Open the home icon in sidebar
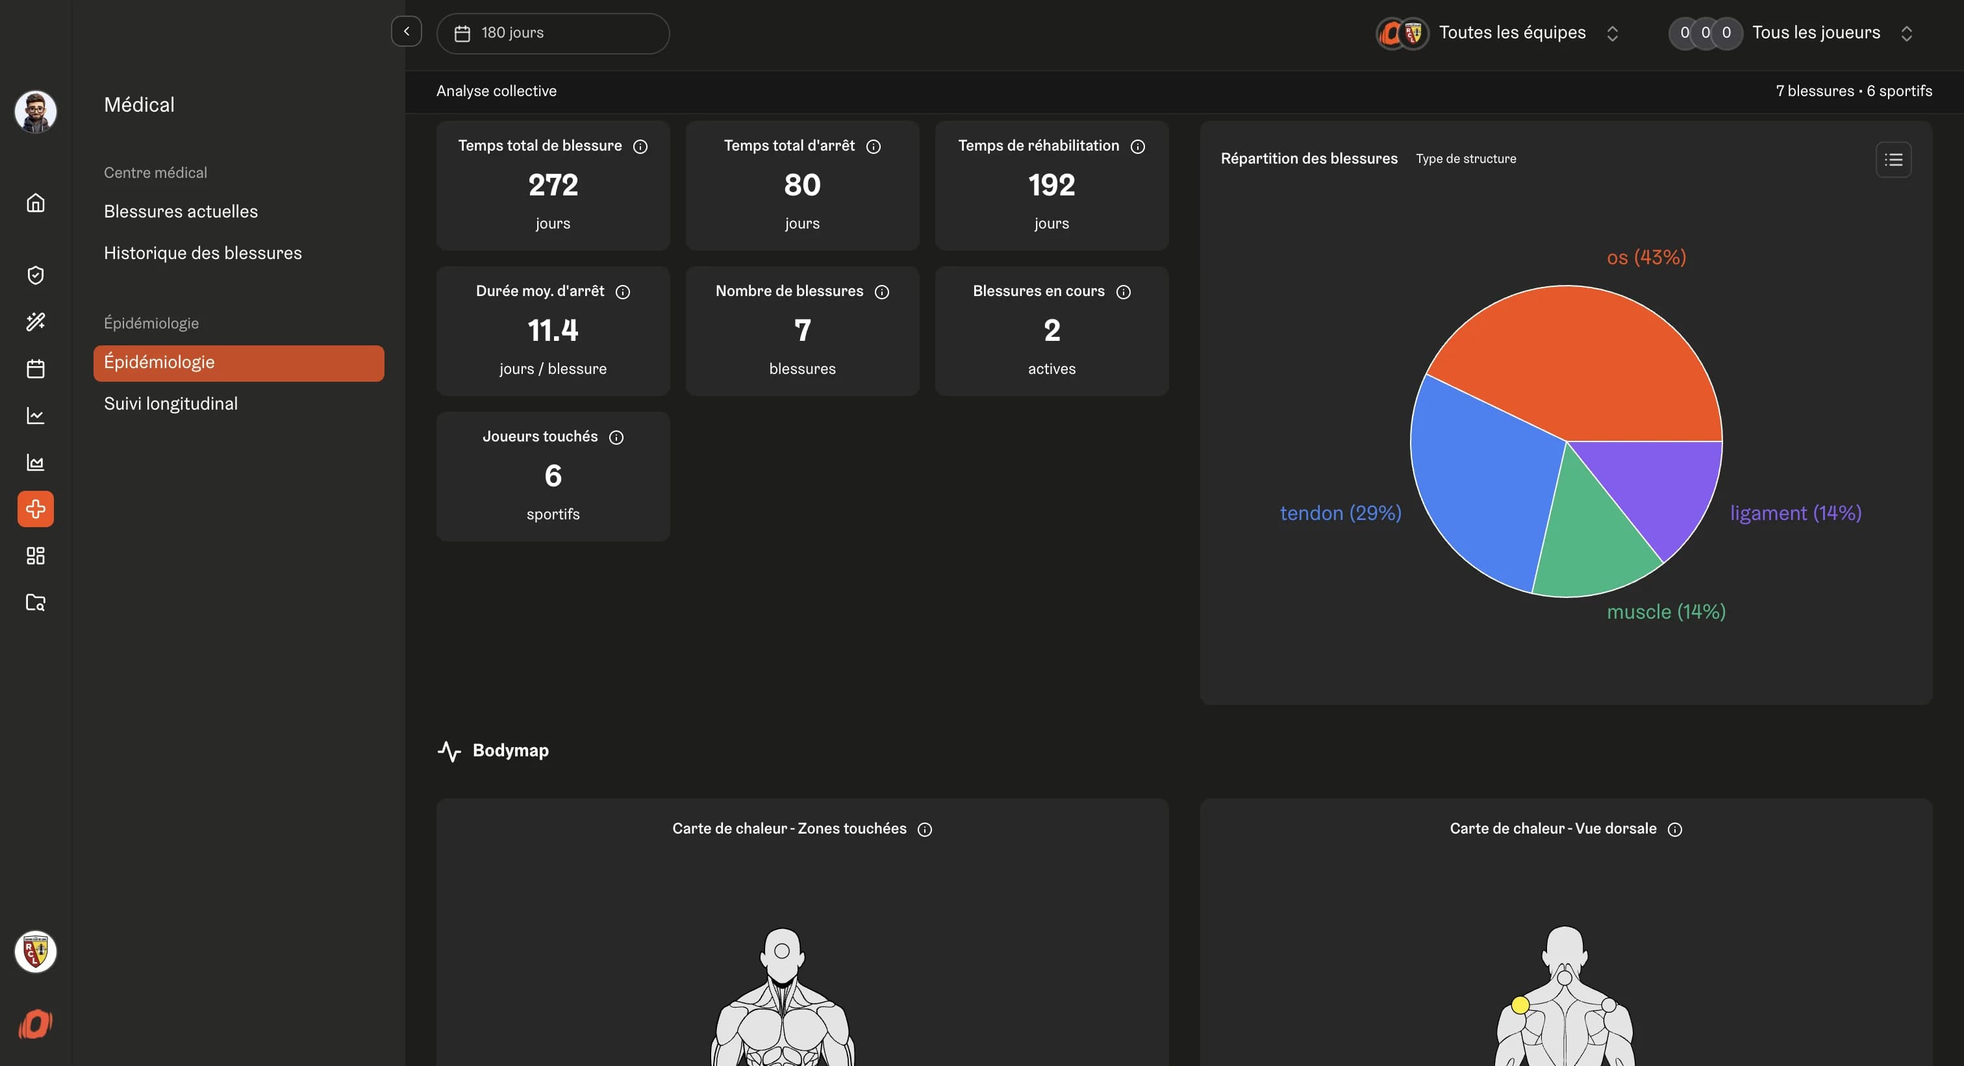The width and height of the screenshot is (1964, 1066). tap(35, 203)
